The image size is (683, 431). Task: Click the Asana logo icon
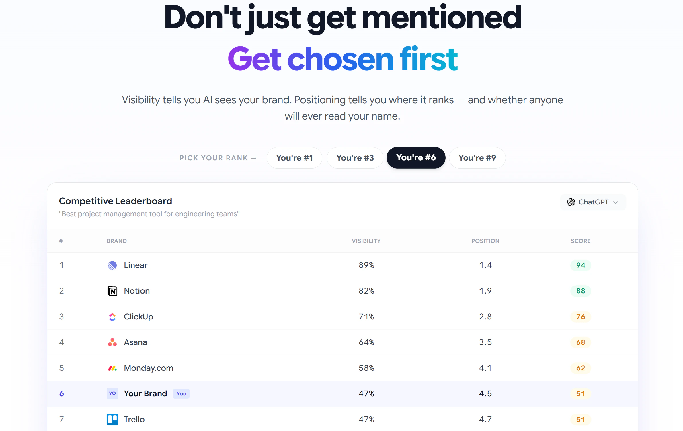tap(112, 342)
